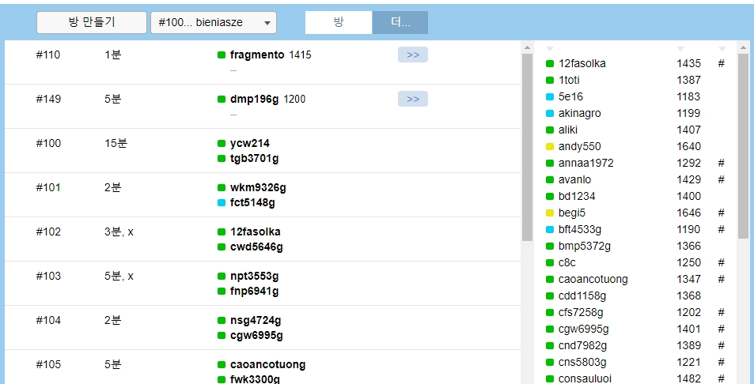This screenshot has height=384, width=754.
Task: Sort the player list by name column arrow
Action: point(550,49)
